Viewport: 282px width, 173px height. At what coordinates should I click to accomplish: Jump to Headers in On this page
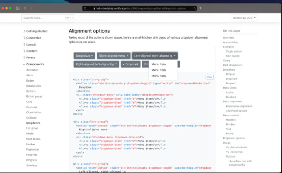click(x=231, y=120)
